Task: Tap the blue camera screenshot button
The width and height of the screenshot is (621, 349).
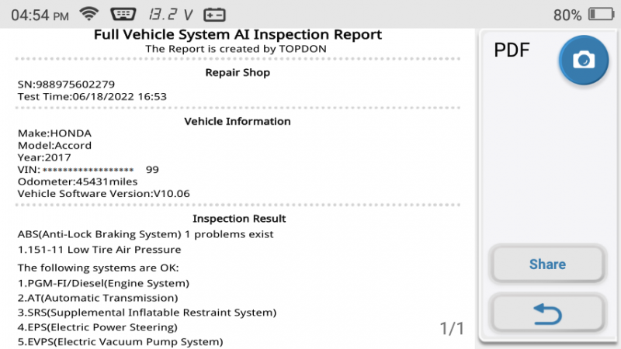Action: (x=584, y=60)
